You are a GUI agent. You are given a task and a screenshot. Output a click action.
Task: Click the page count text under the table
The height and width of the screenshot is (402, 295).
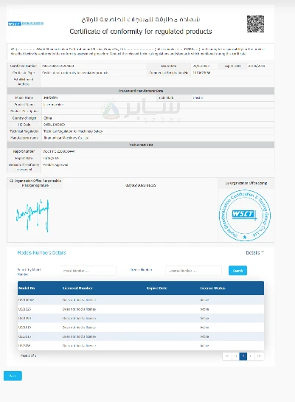point(29,356)
